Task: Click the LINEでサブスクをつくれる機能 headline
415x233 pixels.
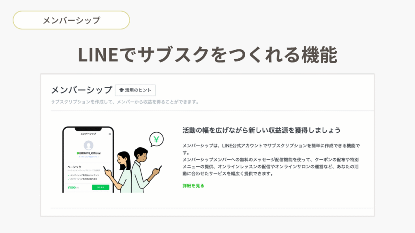Action: coord(208,55)
